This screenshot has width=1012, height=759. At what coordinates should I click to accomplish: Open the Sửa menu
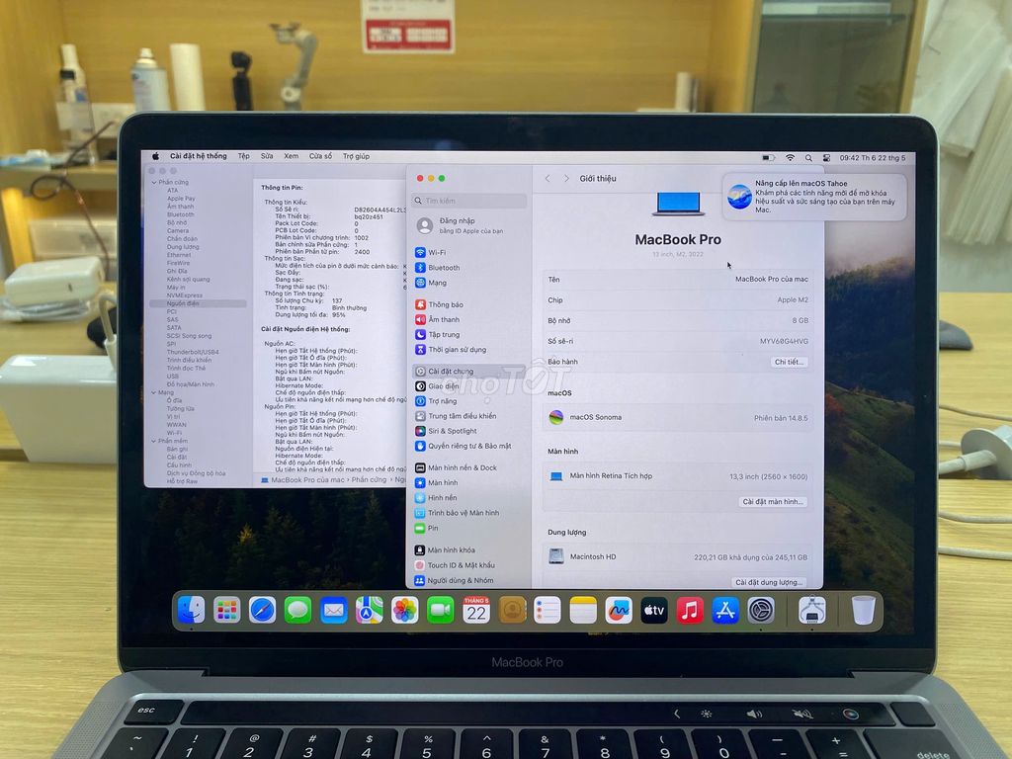click(267, 156)
